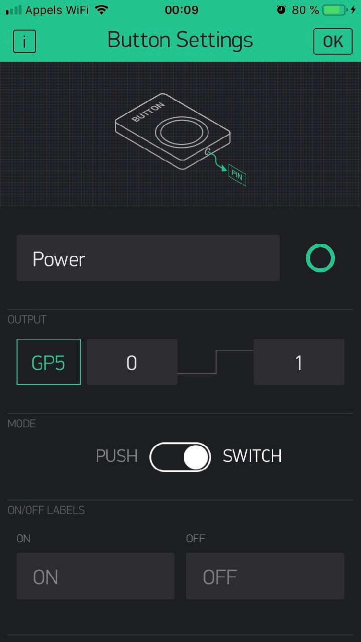Confirm settings with the OK button
Image resolution: width=361 pixels, height=642 pixels.
(333, 41)
